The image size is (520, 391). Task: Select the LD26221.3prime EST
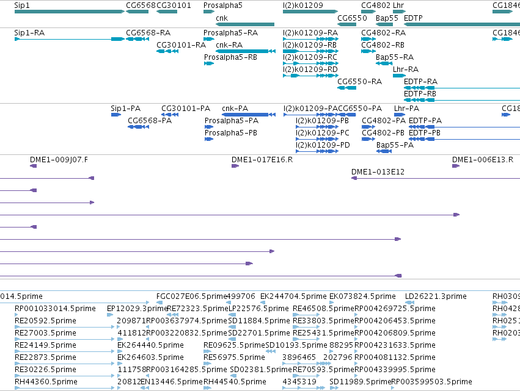(x=409, y=303)
